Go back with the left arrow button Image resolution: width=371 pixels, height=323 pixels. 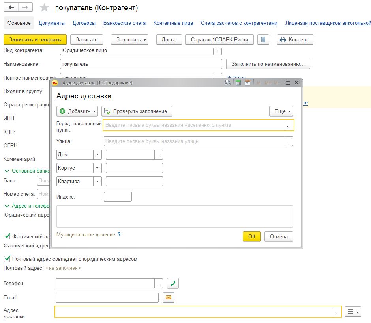coord(11,7)
